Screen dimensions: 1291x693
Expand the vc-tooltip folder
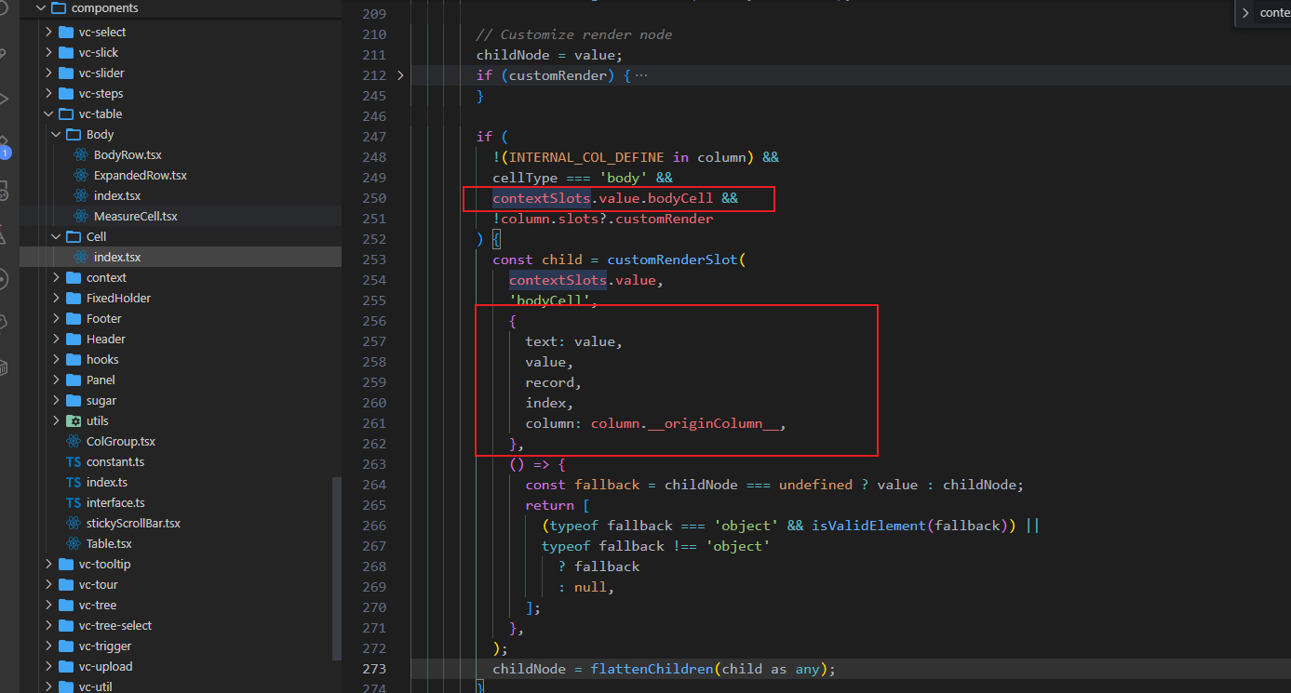[x=48, y=564]
